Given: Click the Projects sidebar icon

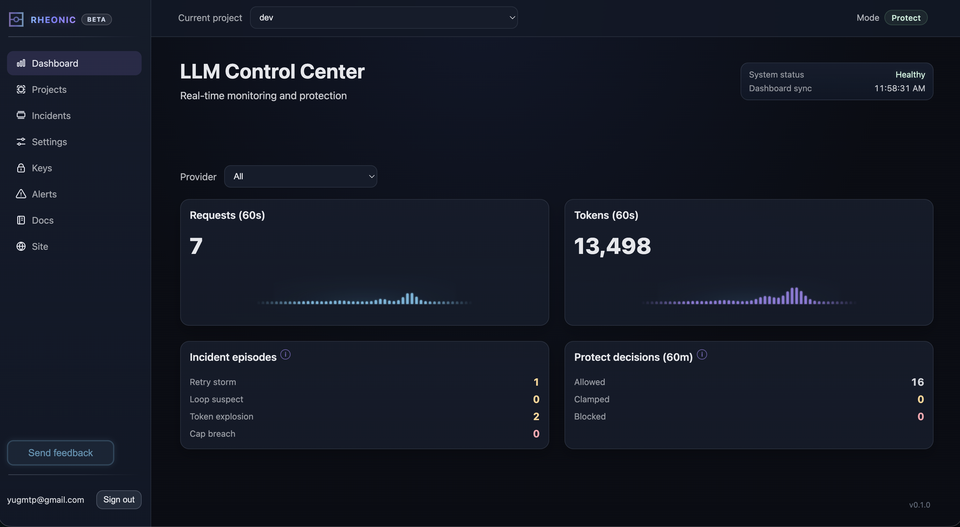Looking at the screenshot, I should 21,89.
